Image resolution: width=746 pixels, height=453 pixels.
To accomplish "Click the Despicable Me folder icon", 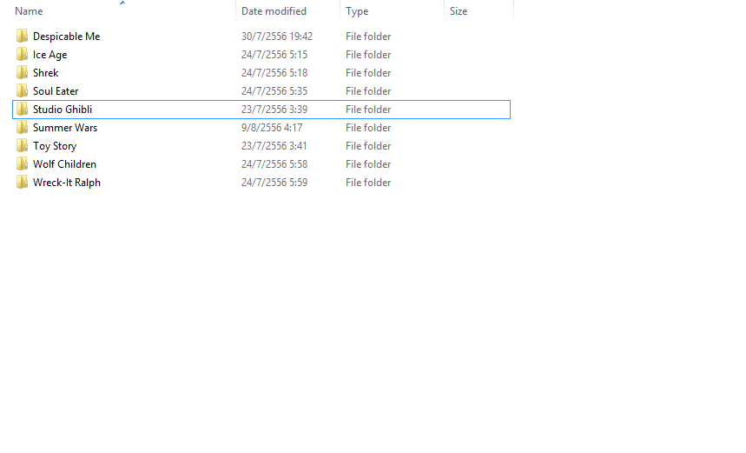I will click(x=22, y=37).
